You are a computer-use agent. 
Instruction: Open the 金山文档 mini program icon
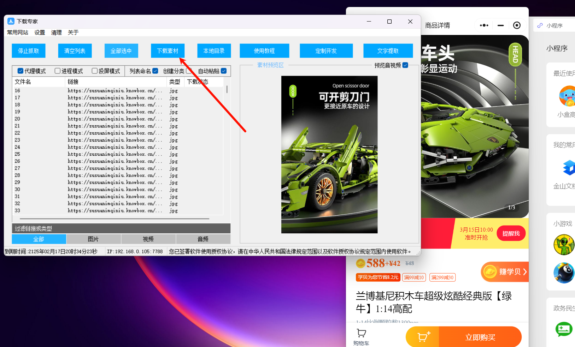(568, 168)
